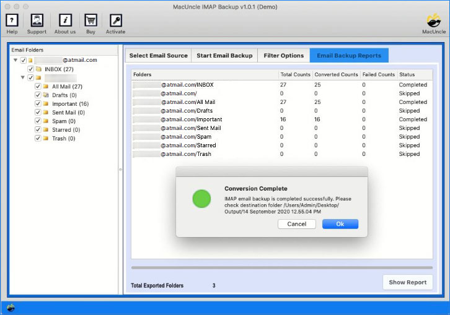The width and height of the screenshot is (450, 315).
Task: Open the Filter Options tab
Action: pyautogui.click(x=283, y=56)
